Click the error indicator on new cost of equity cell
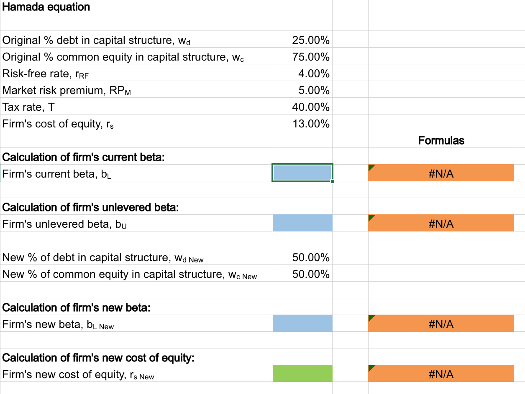This screenshot has width=525, height=394. tap(371, 368)
